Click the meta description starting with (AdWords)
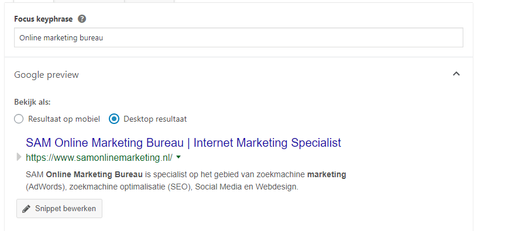 tap(162, 187)
